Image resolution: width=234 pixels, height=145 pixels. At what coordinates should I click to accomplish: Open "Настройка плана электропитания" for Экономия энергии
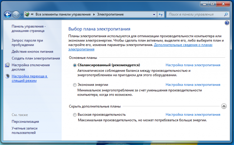click(193, 85)
